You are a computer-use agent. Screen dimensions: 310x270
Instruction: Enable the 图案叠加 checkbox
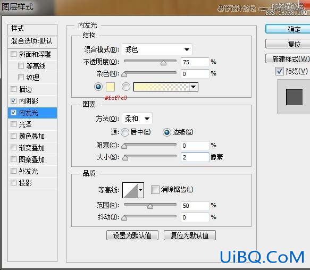pos(13,159)
